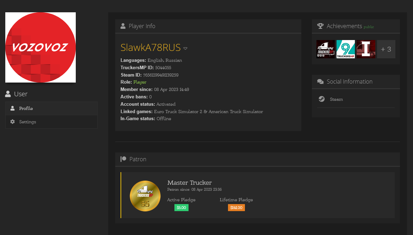The image size is (413, 235).
Task: Open the teal number 9 TruckersMP achievement
Action: [346, 49]
